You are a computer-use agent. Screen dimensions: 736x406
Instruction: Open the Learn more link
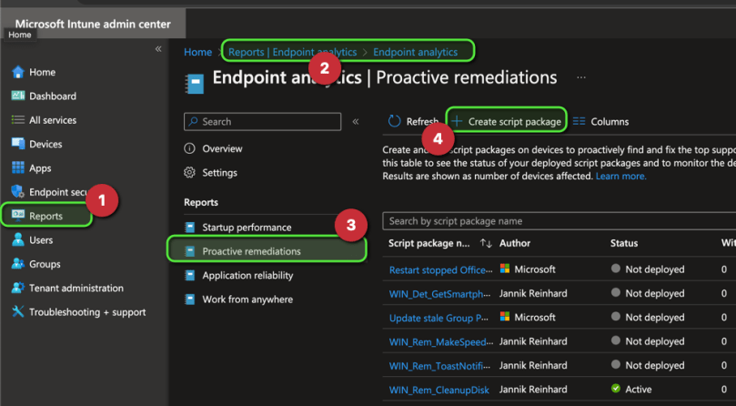(x=620, y=177)
